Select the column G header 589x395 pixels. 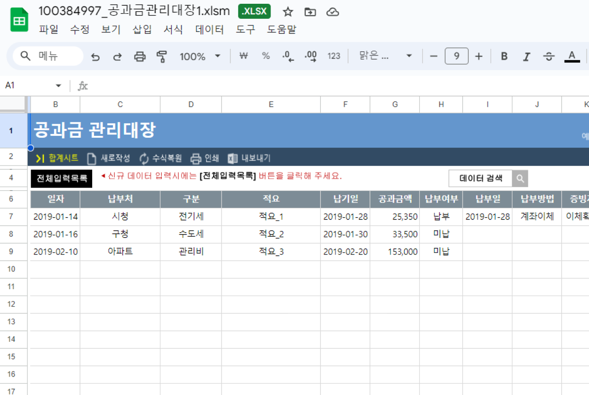pos(395,104)
